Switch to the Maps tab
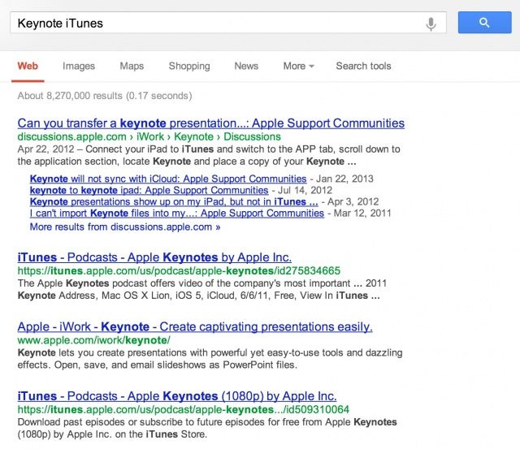Viewport: 520px width, 449px height. click(x=132, y=66)
